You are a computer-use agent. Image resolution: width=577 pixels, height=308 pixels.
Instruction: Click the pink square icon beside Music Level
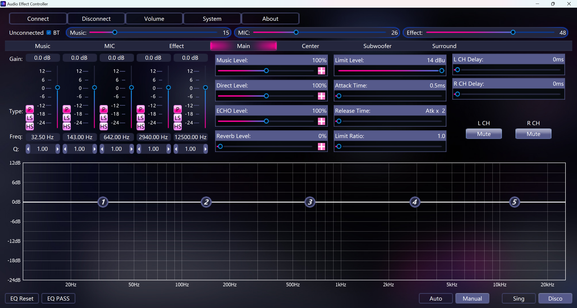coord(321,71)
